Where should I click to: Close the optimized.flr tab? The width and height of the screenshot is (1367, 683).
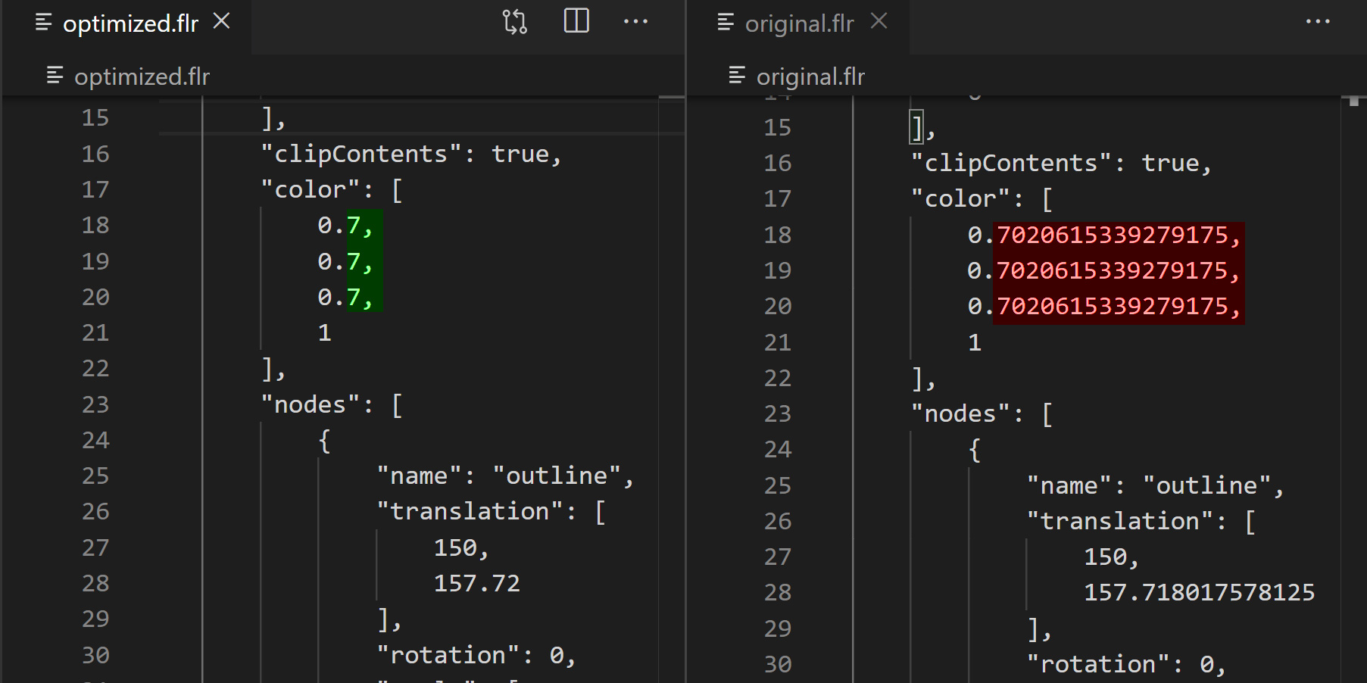221,21
